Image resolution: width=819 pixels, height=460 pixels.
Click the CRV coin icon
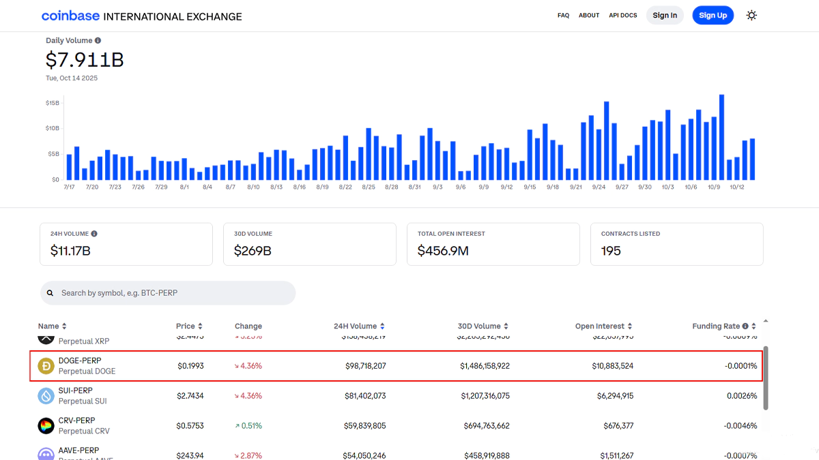(46, 426)
